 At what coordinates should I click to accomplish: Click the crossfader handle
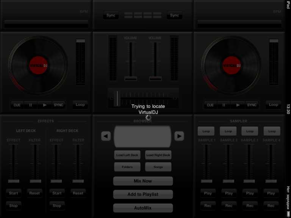[x=117, y=98]
